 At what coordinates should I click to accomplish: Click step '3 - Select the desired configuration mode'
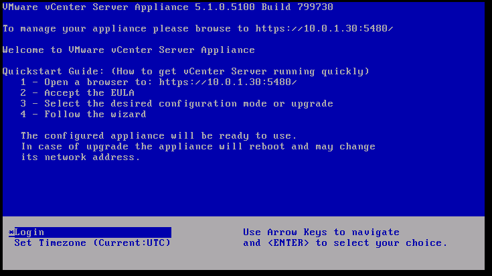click(x=177, y=104)
